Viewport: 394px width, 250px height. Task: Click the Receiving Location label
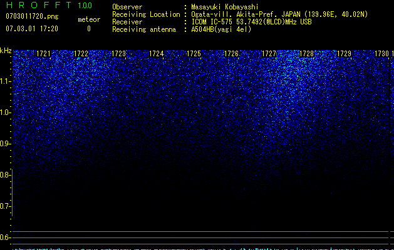146,14
